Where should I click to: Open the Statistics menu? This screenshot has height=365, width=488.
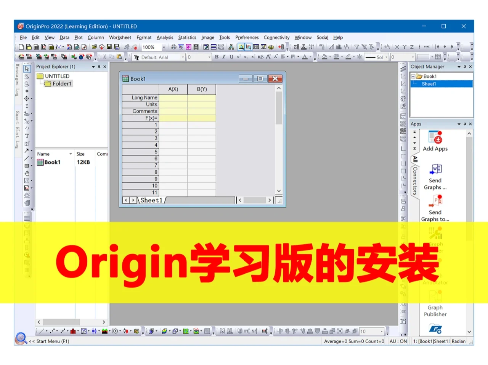[187, 37]
